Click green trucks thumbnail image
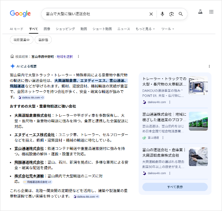This screenshot has width=222, height=211. tap(198, 121)
